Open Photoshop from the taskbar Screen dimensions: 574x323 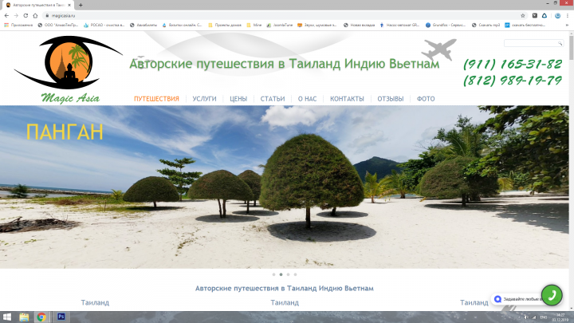61,317
